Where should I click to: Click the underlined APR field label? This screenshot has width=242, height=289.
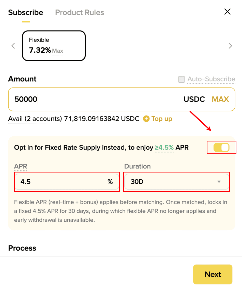coord(21,166)
